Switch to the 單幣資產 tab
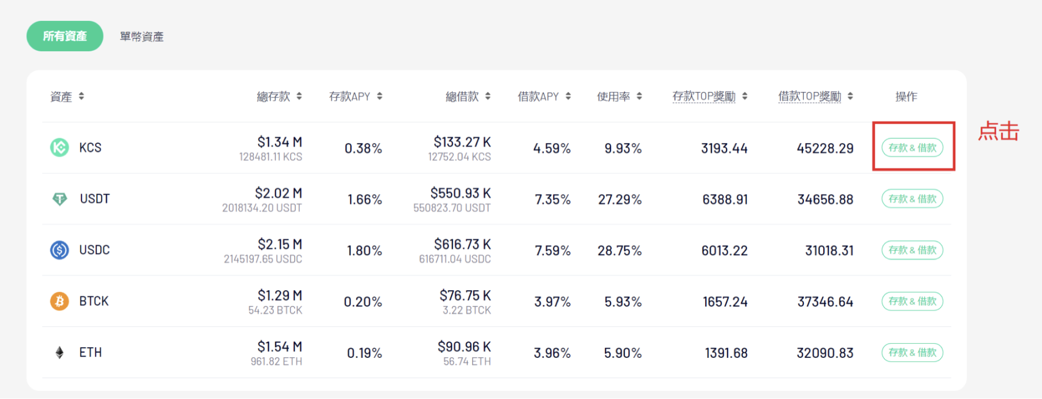Viewport: 1042px width, 399px height. tap(142, 37)
